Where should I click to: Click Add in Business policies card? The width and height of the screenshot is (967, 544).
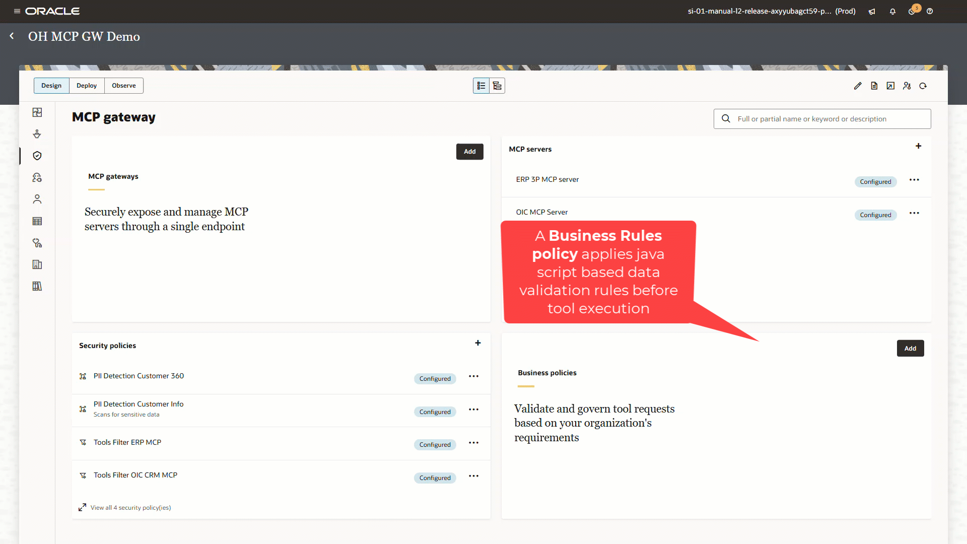(x=911, y=349)
